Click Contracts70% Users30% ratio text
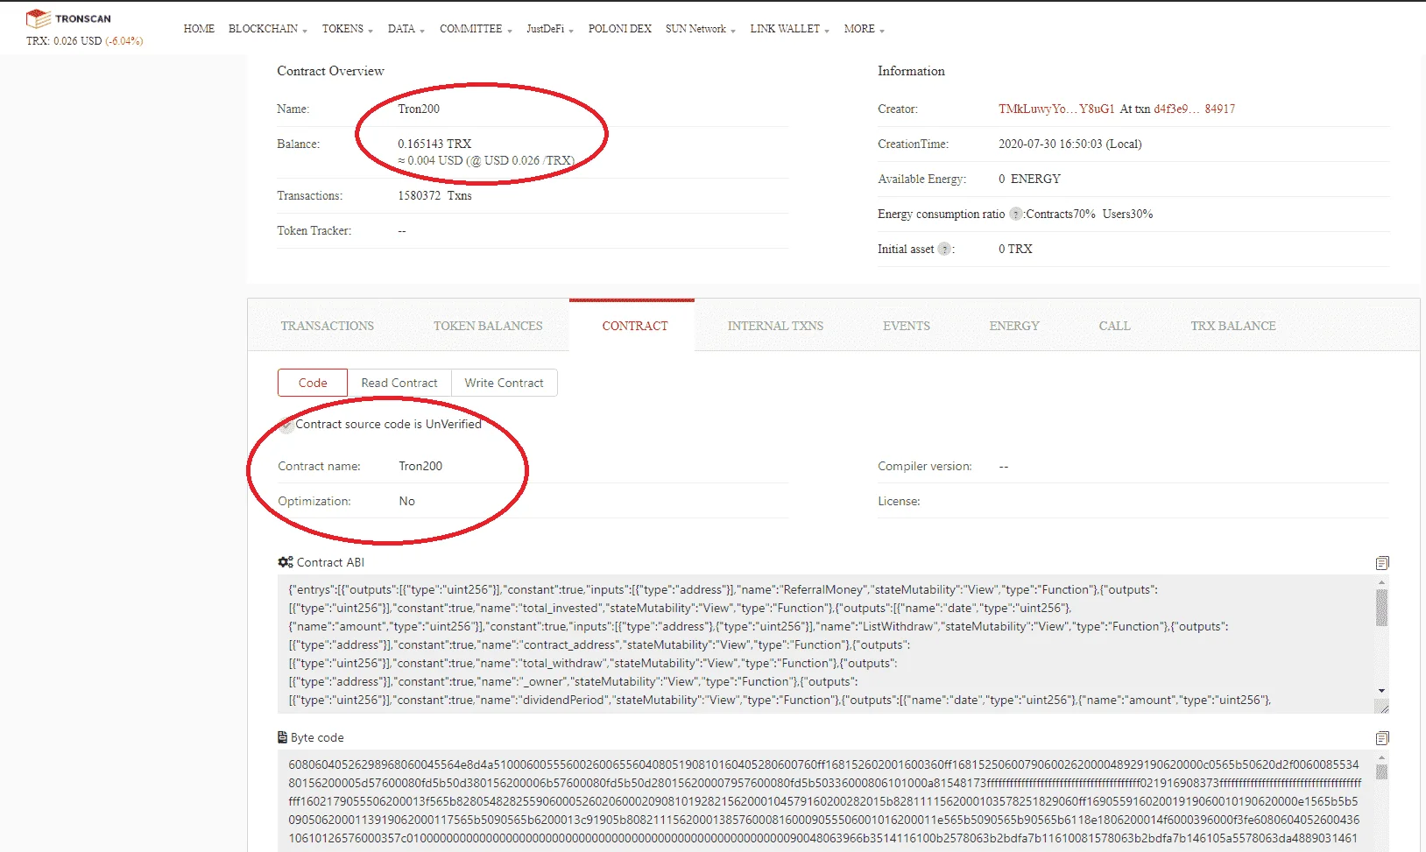This screenshot has width=1426, height=852. [x=1090, y=214]
